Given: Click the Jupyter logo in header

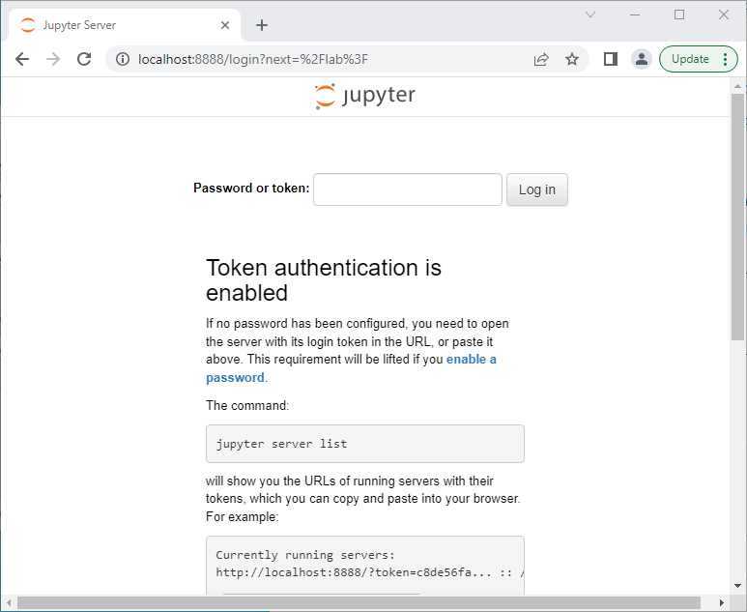Looking at the screenshot, I should [365, 96].
